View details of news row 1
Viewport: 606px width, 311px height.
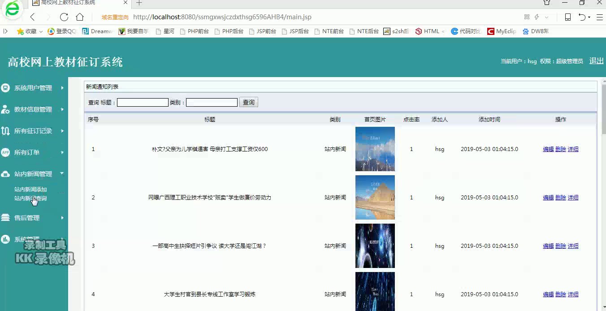573,149
